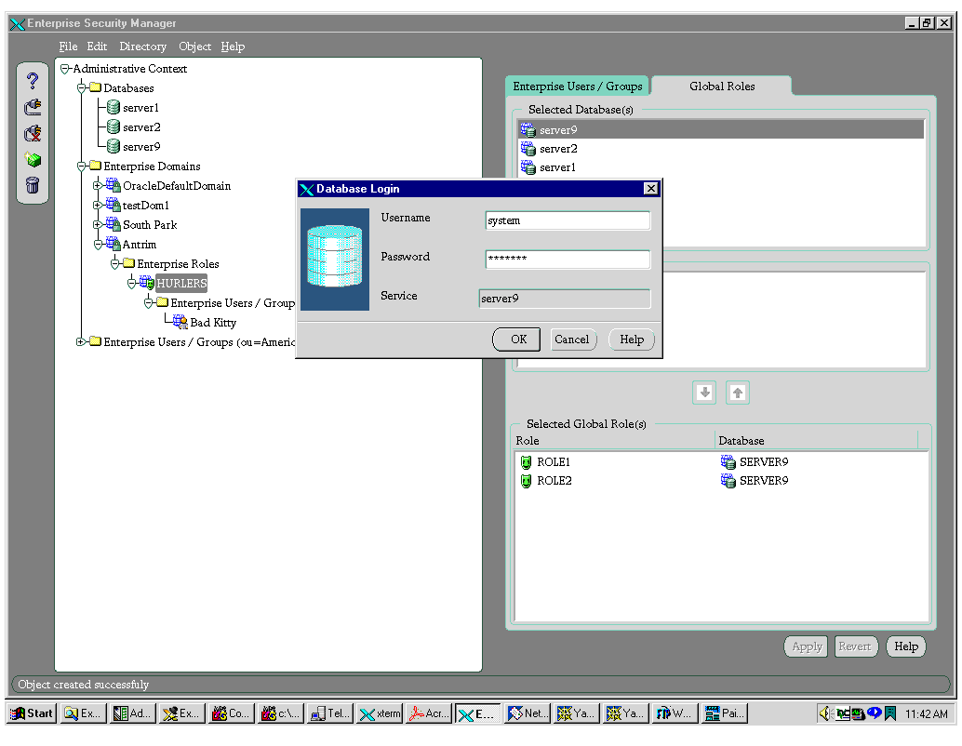Click the trash can delete icon
The width and height of the screenshot is (962, 746).
pos(33,185)
